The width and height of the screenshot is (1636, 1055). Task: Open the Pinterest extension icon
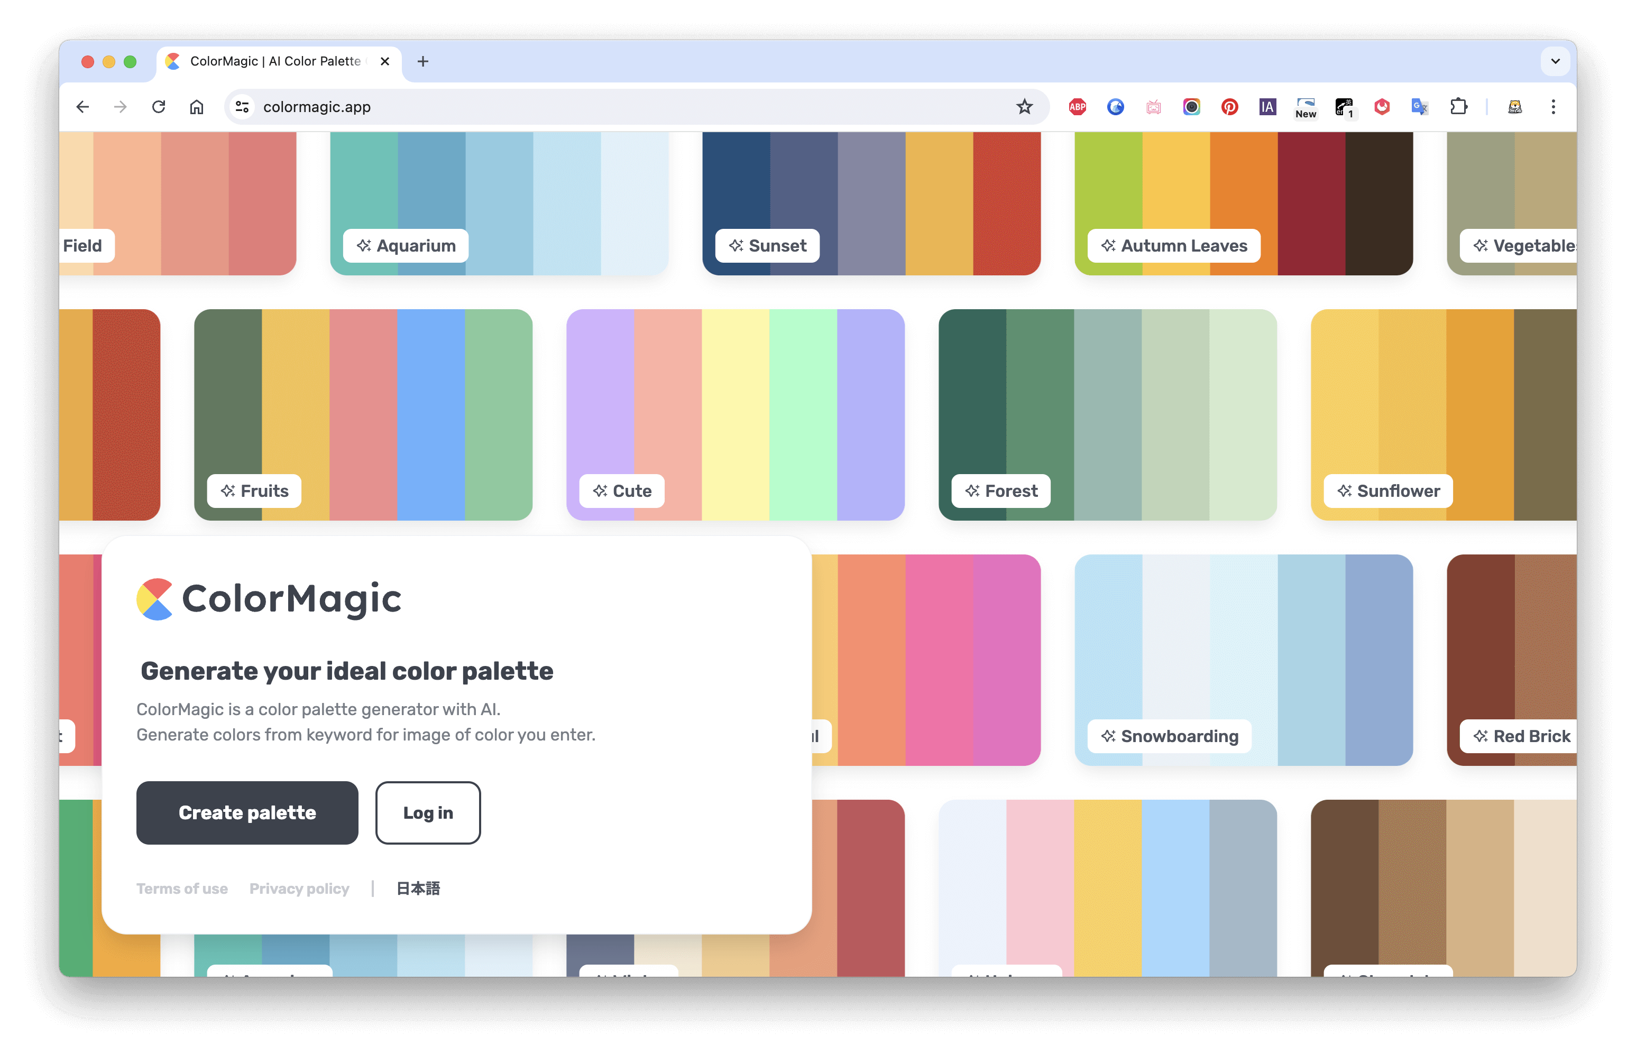tap(1229, 107)
